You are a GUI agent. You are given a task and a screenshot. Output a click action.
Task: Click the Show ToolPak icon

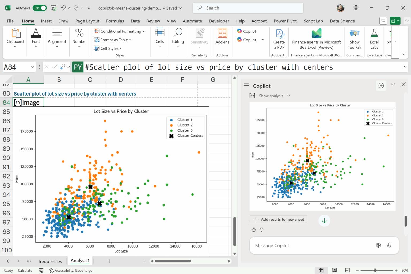[x=355, y=34]
